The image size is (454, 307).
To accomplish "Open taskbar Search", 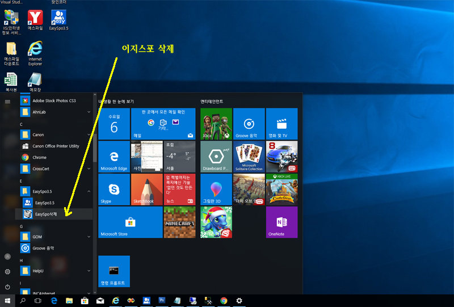I will click(x=23, y=301).
